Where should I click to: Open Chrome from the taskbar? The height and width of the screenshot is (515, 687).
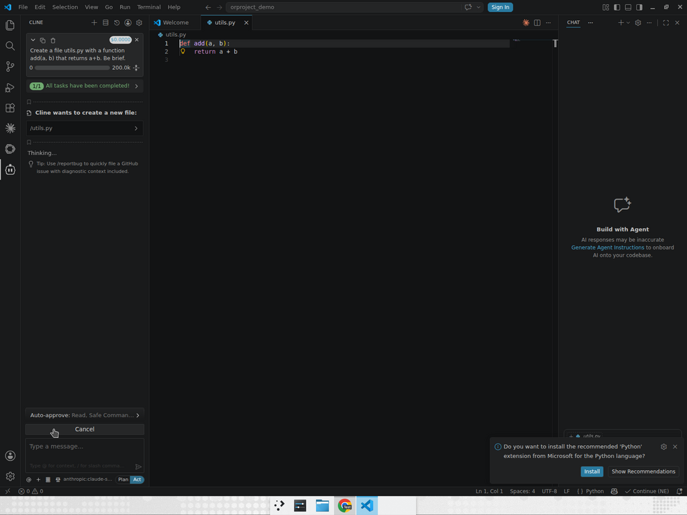pyautogui.click(x=345, y=506)
